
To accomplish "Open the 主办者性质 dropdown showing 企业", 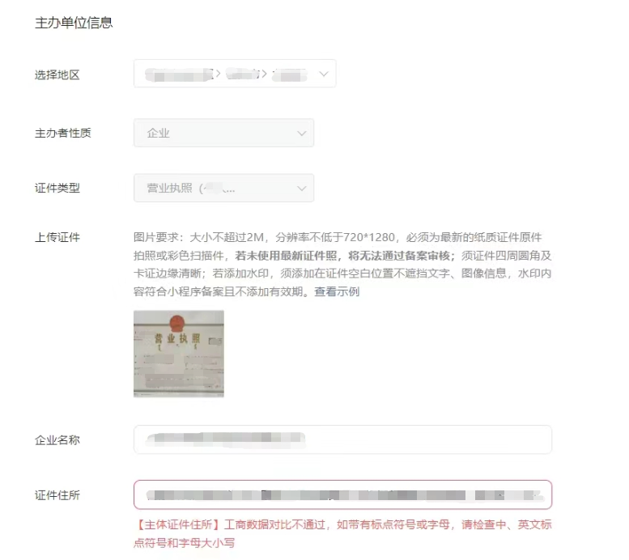I will [224, 133].
